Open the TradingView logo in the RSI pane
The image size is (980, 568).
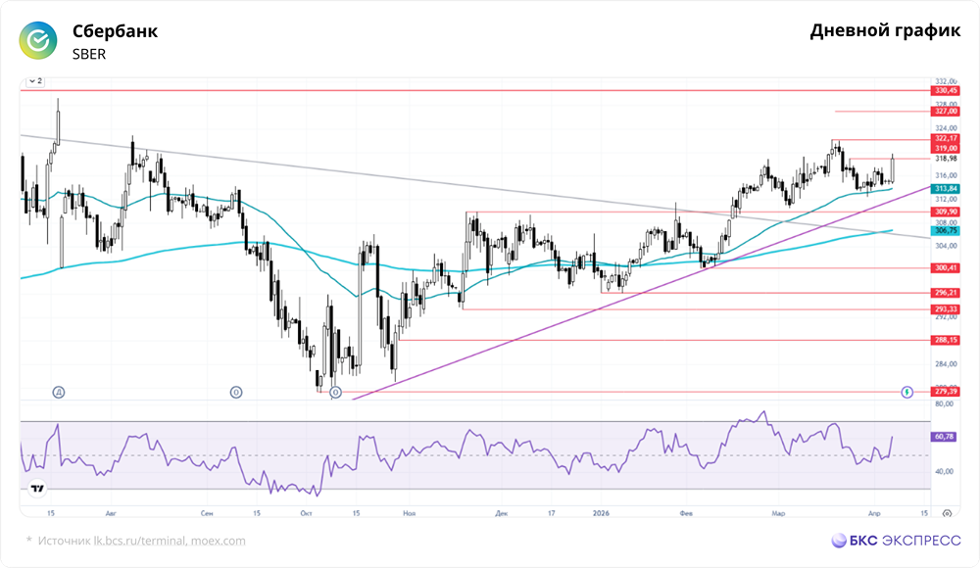(x=37, y=489)
